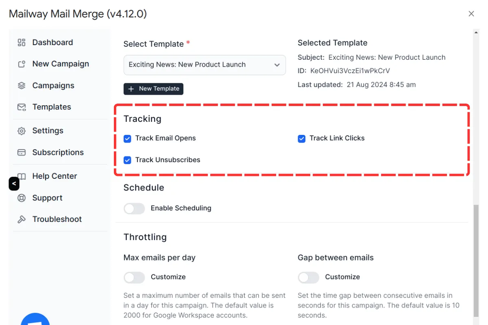Click the Settings gear icon
Viewport: 488px width, 325px height.
22,131
